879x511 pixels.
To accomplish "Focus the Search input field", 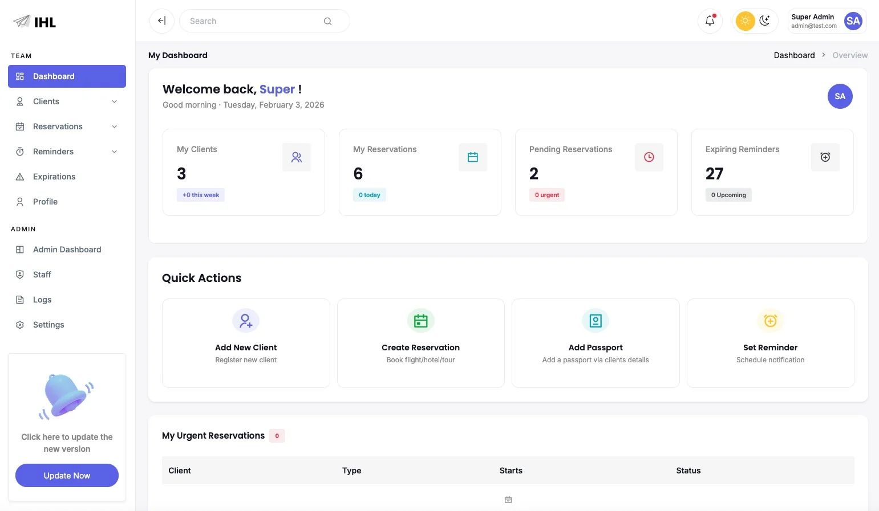I will [265, 21].
